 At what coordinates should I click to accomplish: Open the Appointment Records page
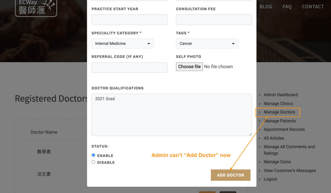pos(284,130)
